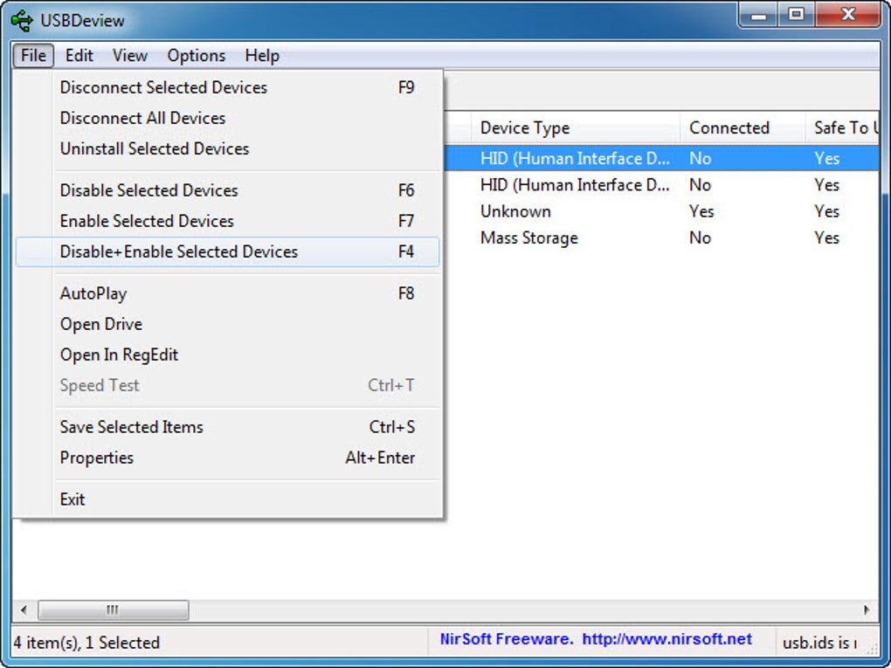
Task: Click AutoPlay menu item
Action: (93, 293)
